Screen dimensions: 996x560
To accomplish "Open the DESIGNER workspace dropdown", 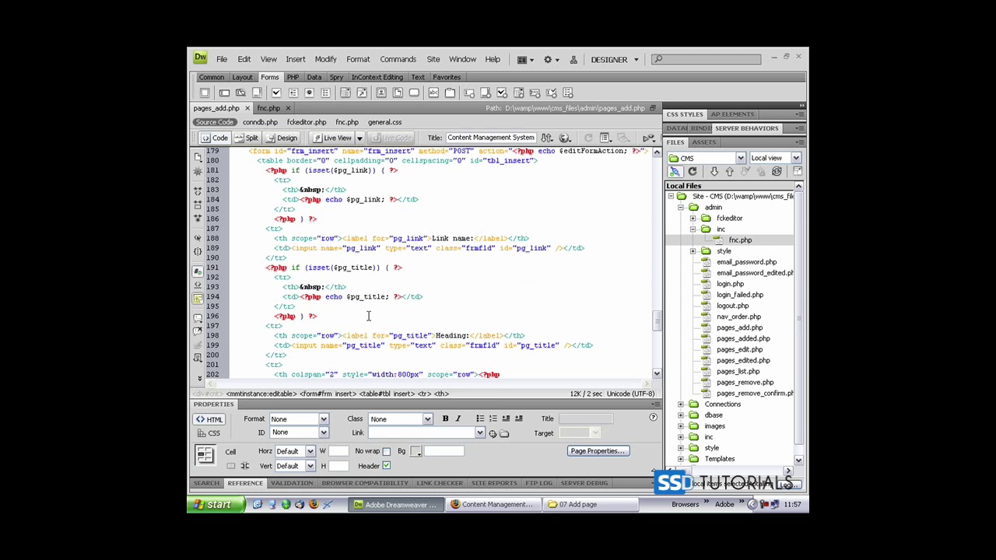I will [615, 59].
